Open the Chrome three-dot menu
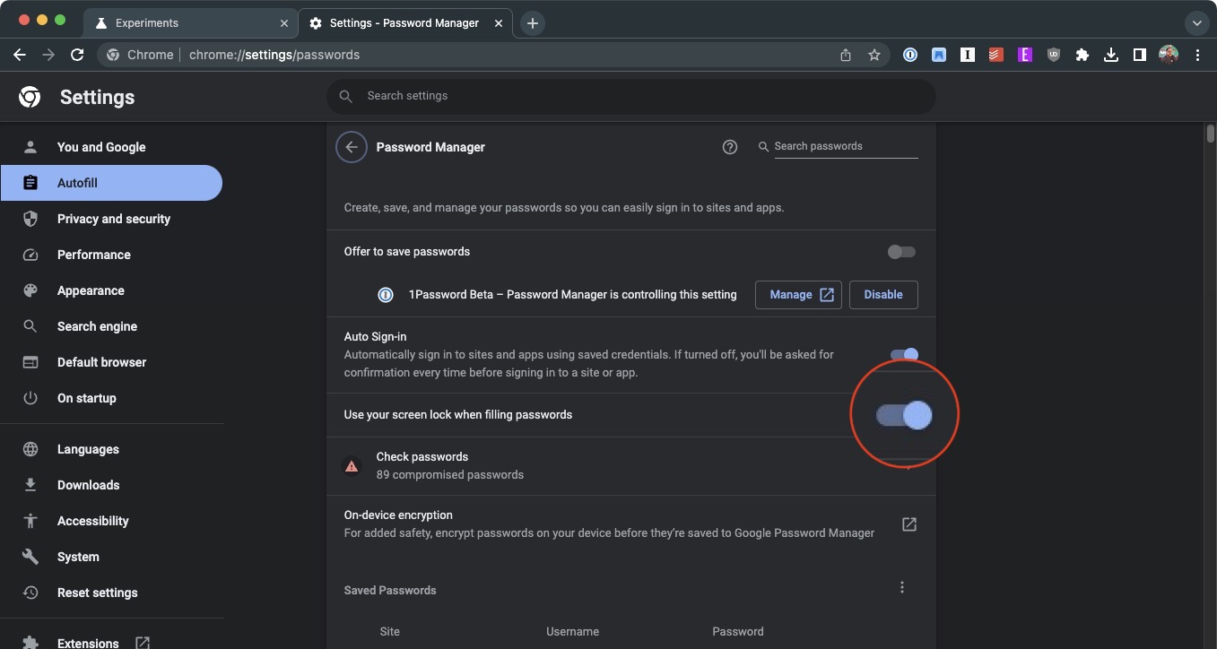The width and height of the screenshot is (1217, 649). click(x=1197, y=55)
